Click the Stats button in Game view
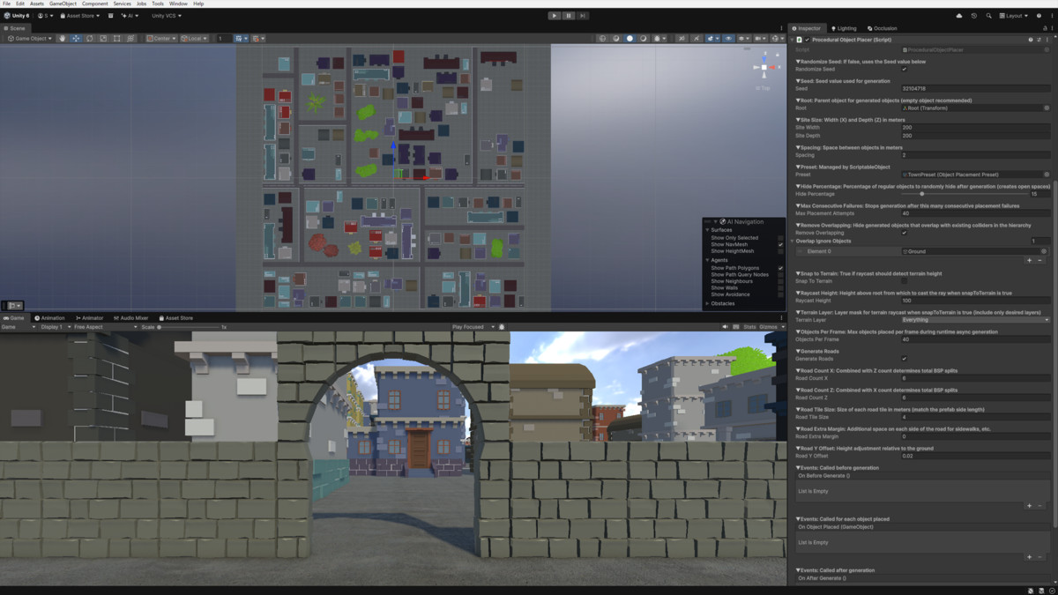This screenshot has width=1058, height=595. click(x=749, y=327)
